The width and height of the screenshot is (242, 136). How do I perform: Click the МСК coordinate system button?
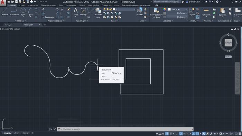(228, 57)
